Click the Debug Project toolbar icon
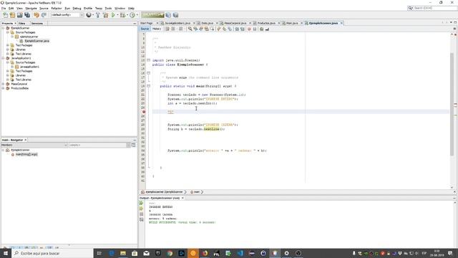458x258 pixels. point(123,15)
